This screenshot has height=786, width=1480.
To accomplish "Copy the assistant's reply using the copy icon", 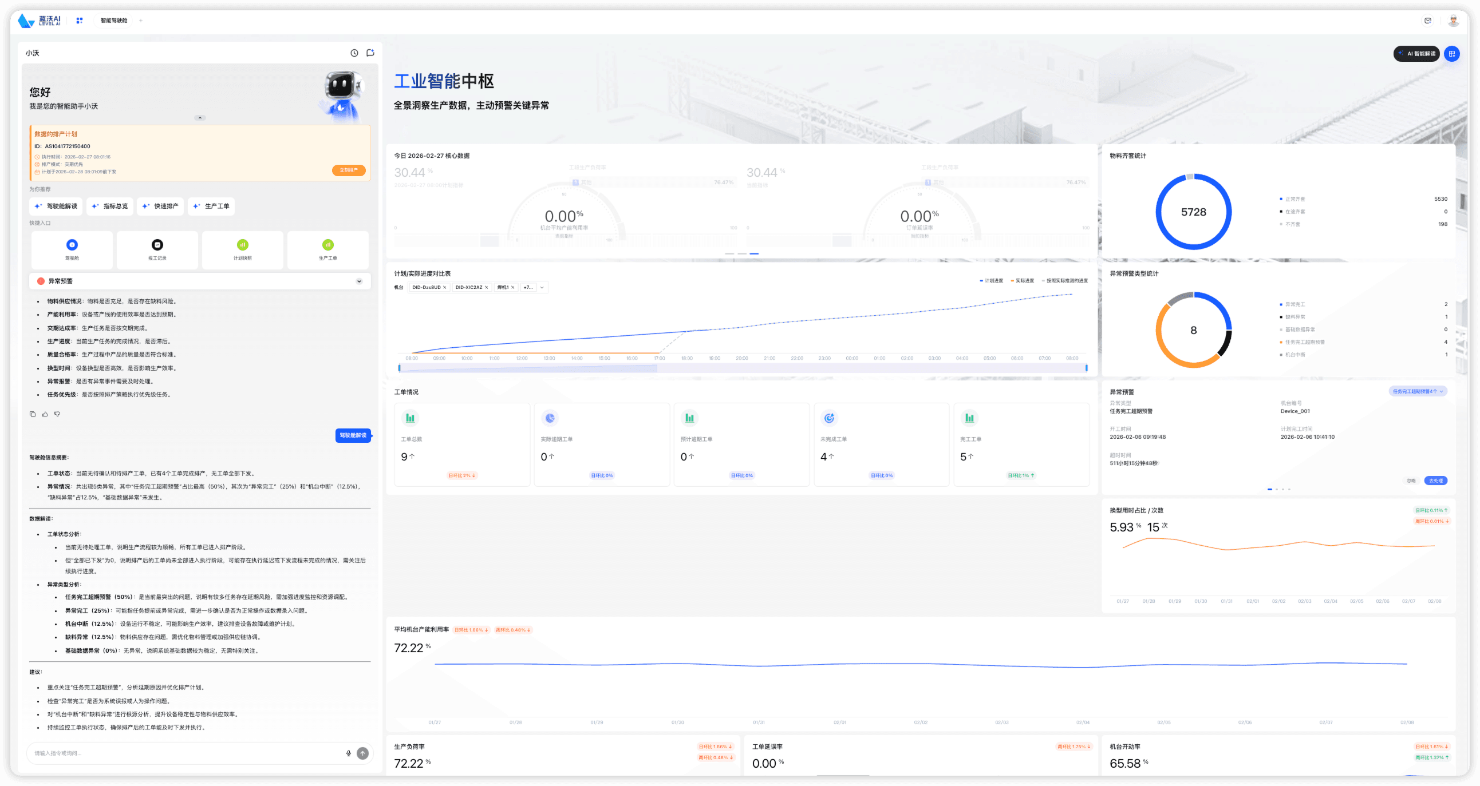I will [x=33, y=414].
